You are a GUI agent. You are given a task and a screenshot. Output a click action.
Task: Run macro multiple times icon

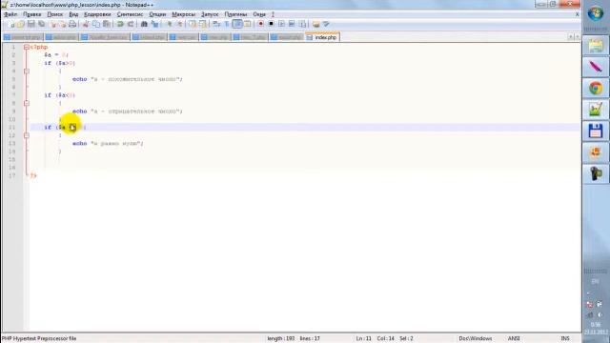pos(292,24)
